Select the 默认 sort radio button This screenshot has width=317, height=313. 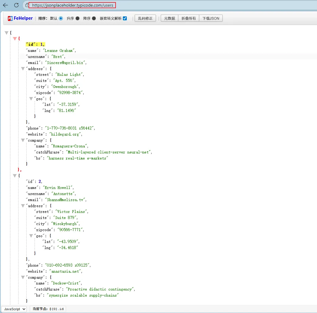tap(61, 18)
